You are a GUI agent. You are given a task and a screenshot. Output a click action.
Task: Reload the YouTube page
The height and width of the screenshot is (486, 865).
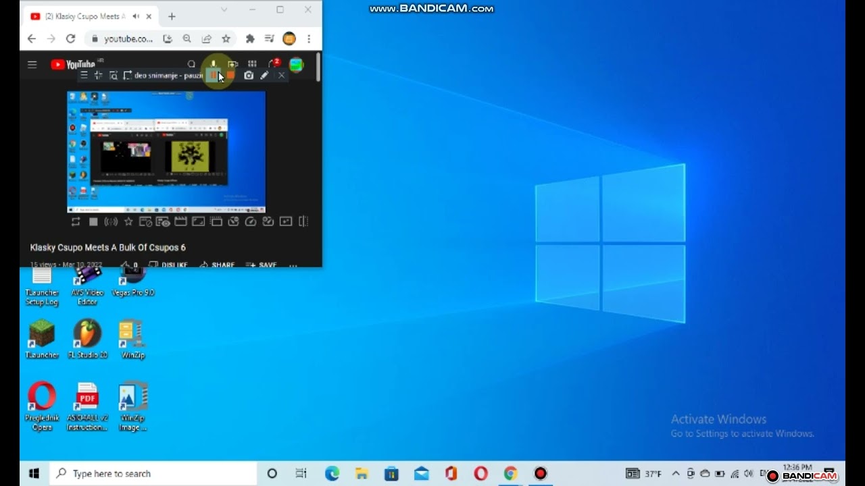(x=70, y=38)
